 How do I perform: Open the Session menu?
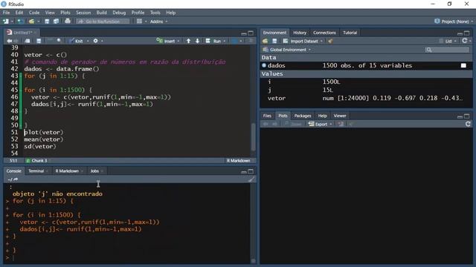pos(83,13)
